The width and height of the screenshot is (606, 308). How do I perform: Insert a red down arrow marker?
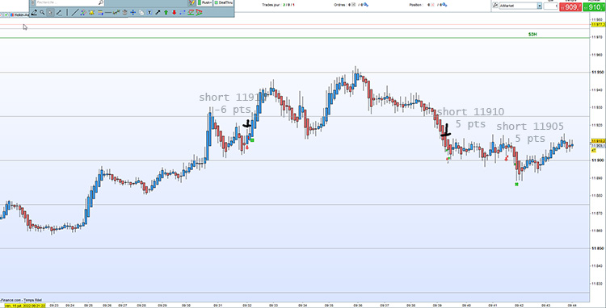(x=175, y=12)
